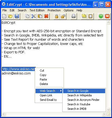Encrypt text with the closed padlock icon
The image size is (112, 118).
pos(57,16)
